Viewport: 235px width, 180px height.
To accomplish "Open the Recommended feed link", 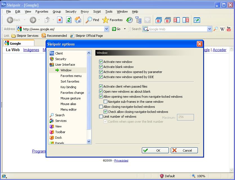I will click(54, 36).
